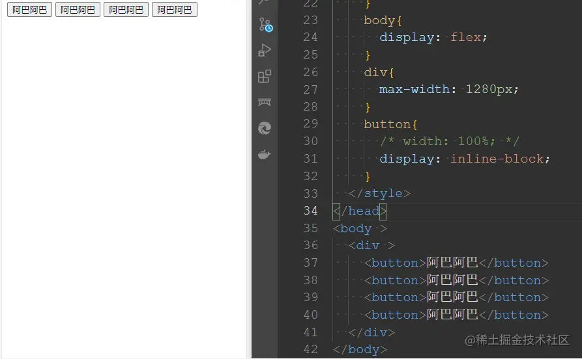Click line number 23 in the gutter
Screen dimensions: 582x359
pos(310,20)
